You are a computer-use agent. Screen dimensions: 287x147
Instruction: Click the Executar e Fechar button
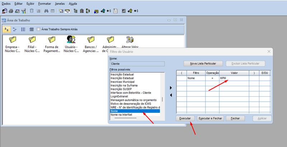click(210, 118)
